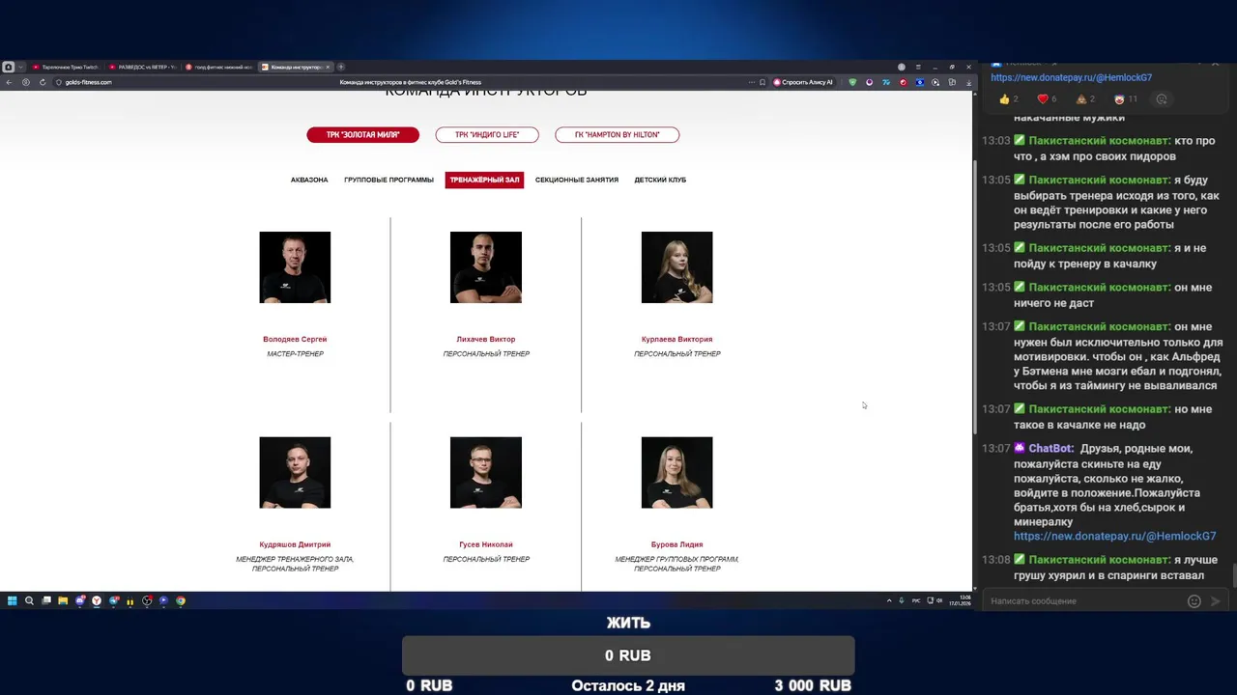
Task: Open Гусев Николай trainer photo
Action: [x=486, y=472]
